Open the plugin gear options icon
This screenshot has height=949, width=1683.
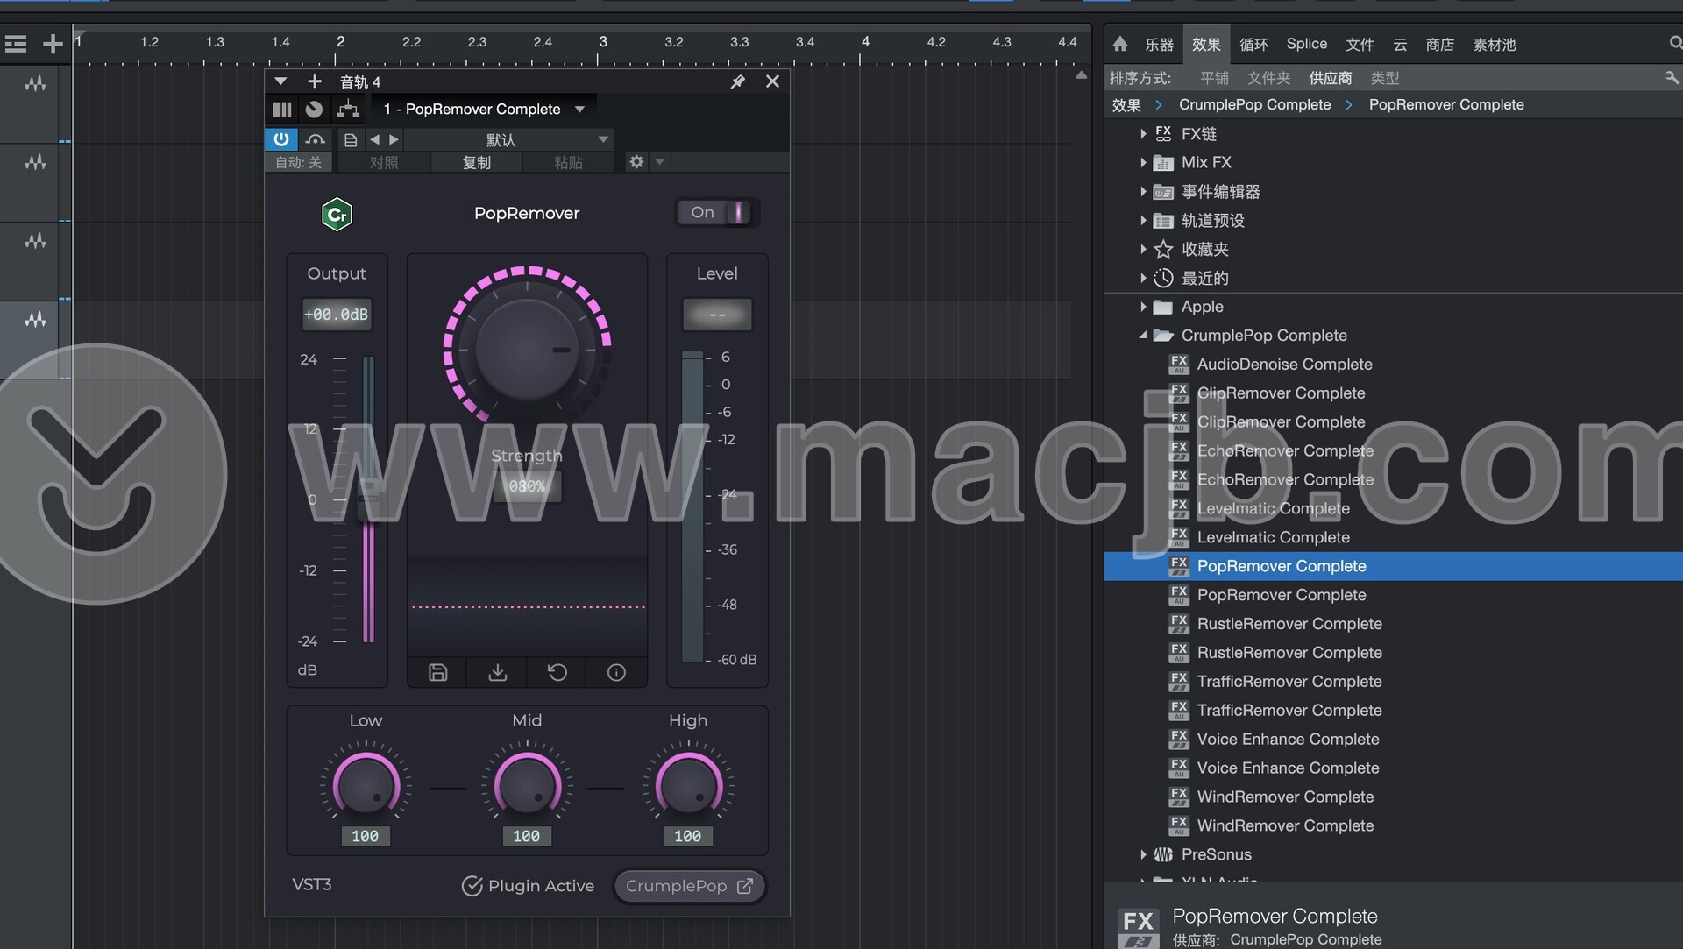[x=636, y=162]
